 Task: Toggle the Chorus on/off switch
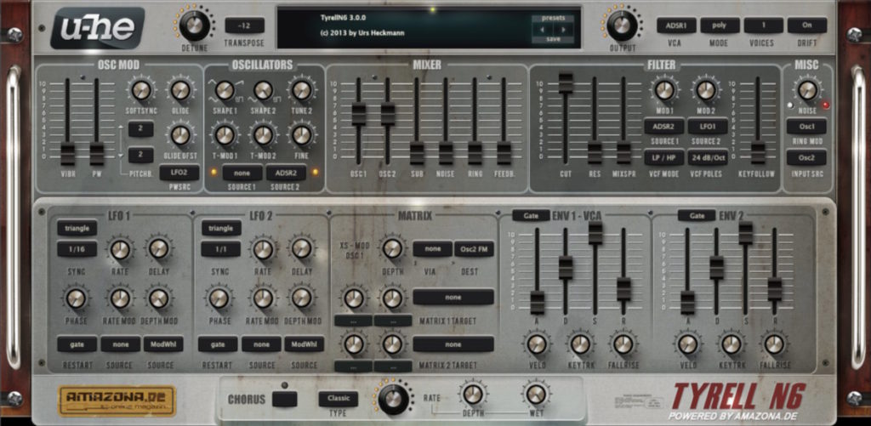284,399
